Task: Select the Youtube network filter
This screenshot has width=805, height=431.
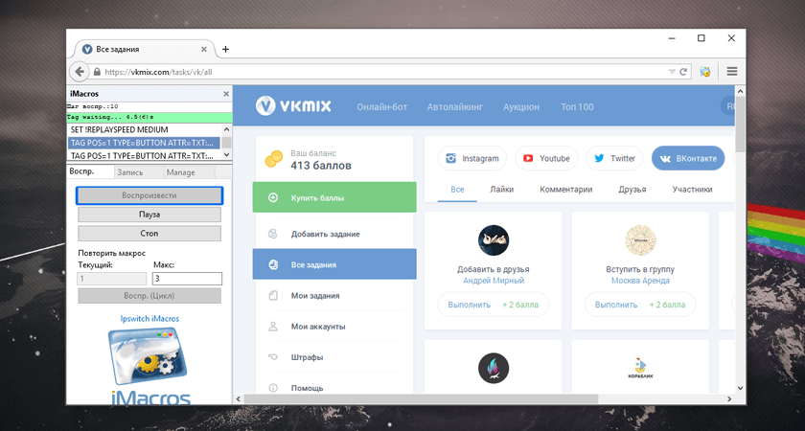Action: click(x=546, y=158)
